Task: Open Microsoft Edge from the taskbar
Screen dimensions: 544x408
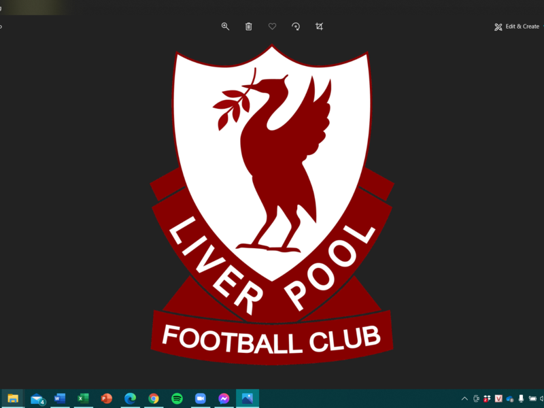Action: 130,398
